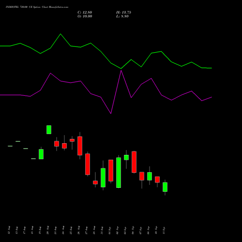Select the green candlestick for 19 Aug
The height and width of the screenshot is (242, 242).
(41, 154)
